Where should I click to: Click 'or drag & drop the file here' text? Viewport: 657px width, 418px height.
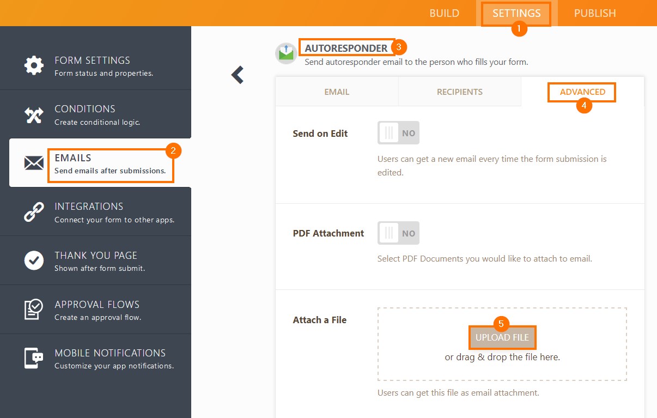(x=502, y=358)
